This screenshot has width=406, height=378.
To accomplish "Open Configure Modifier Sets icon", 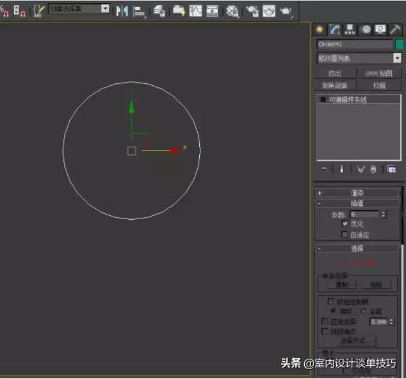I will [x=391, y=169].
